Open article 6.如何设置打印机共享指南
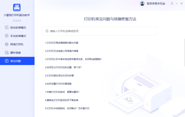Image resolution: width=185 pixels, height=117 pixels. [58, 84]
